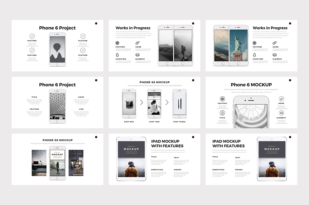Click the arrow between Step Two and Step Three
The width and height of the screenshot is (309, 205).
click(x=167, y=102)
